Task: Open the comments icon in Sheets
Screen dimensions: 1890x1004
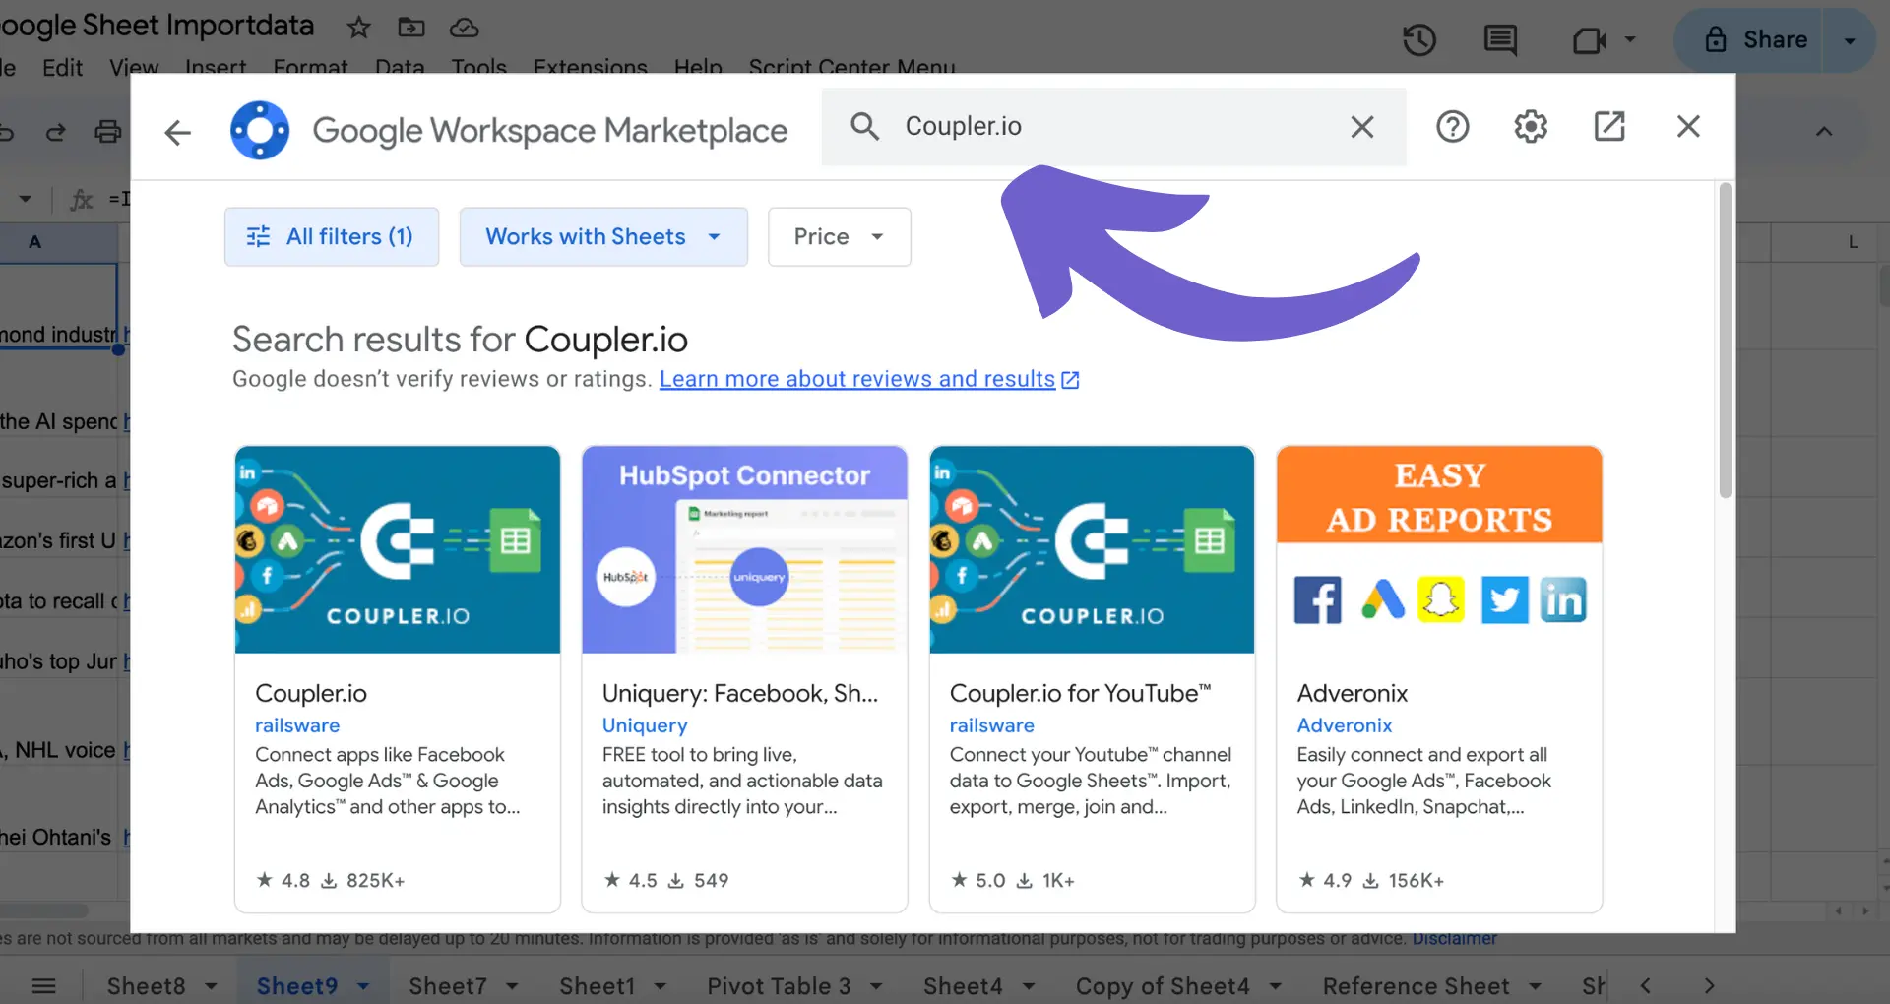Action: (x=1500, y=40)
